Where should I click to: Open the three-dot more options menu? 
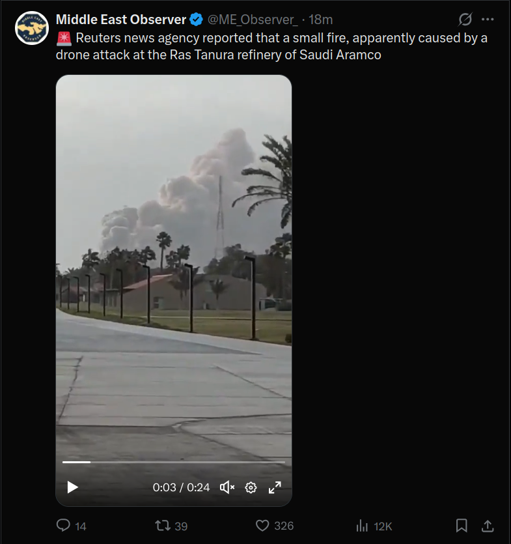tap(488, 20)
